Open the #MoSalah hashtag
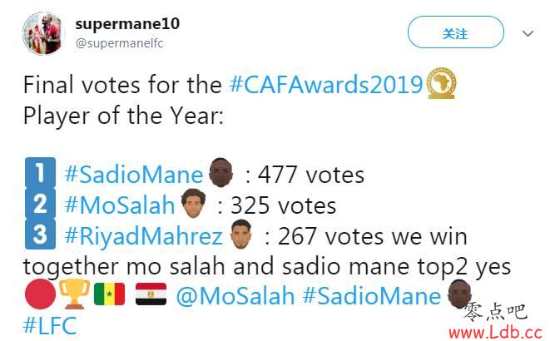 click(x=120, y=205)
